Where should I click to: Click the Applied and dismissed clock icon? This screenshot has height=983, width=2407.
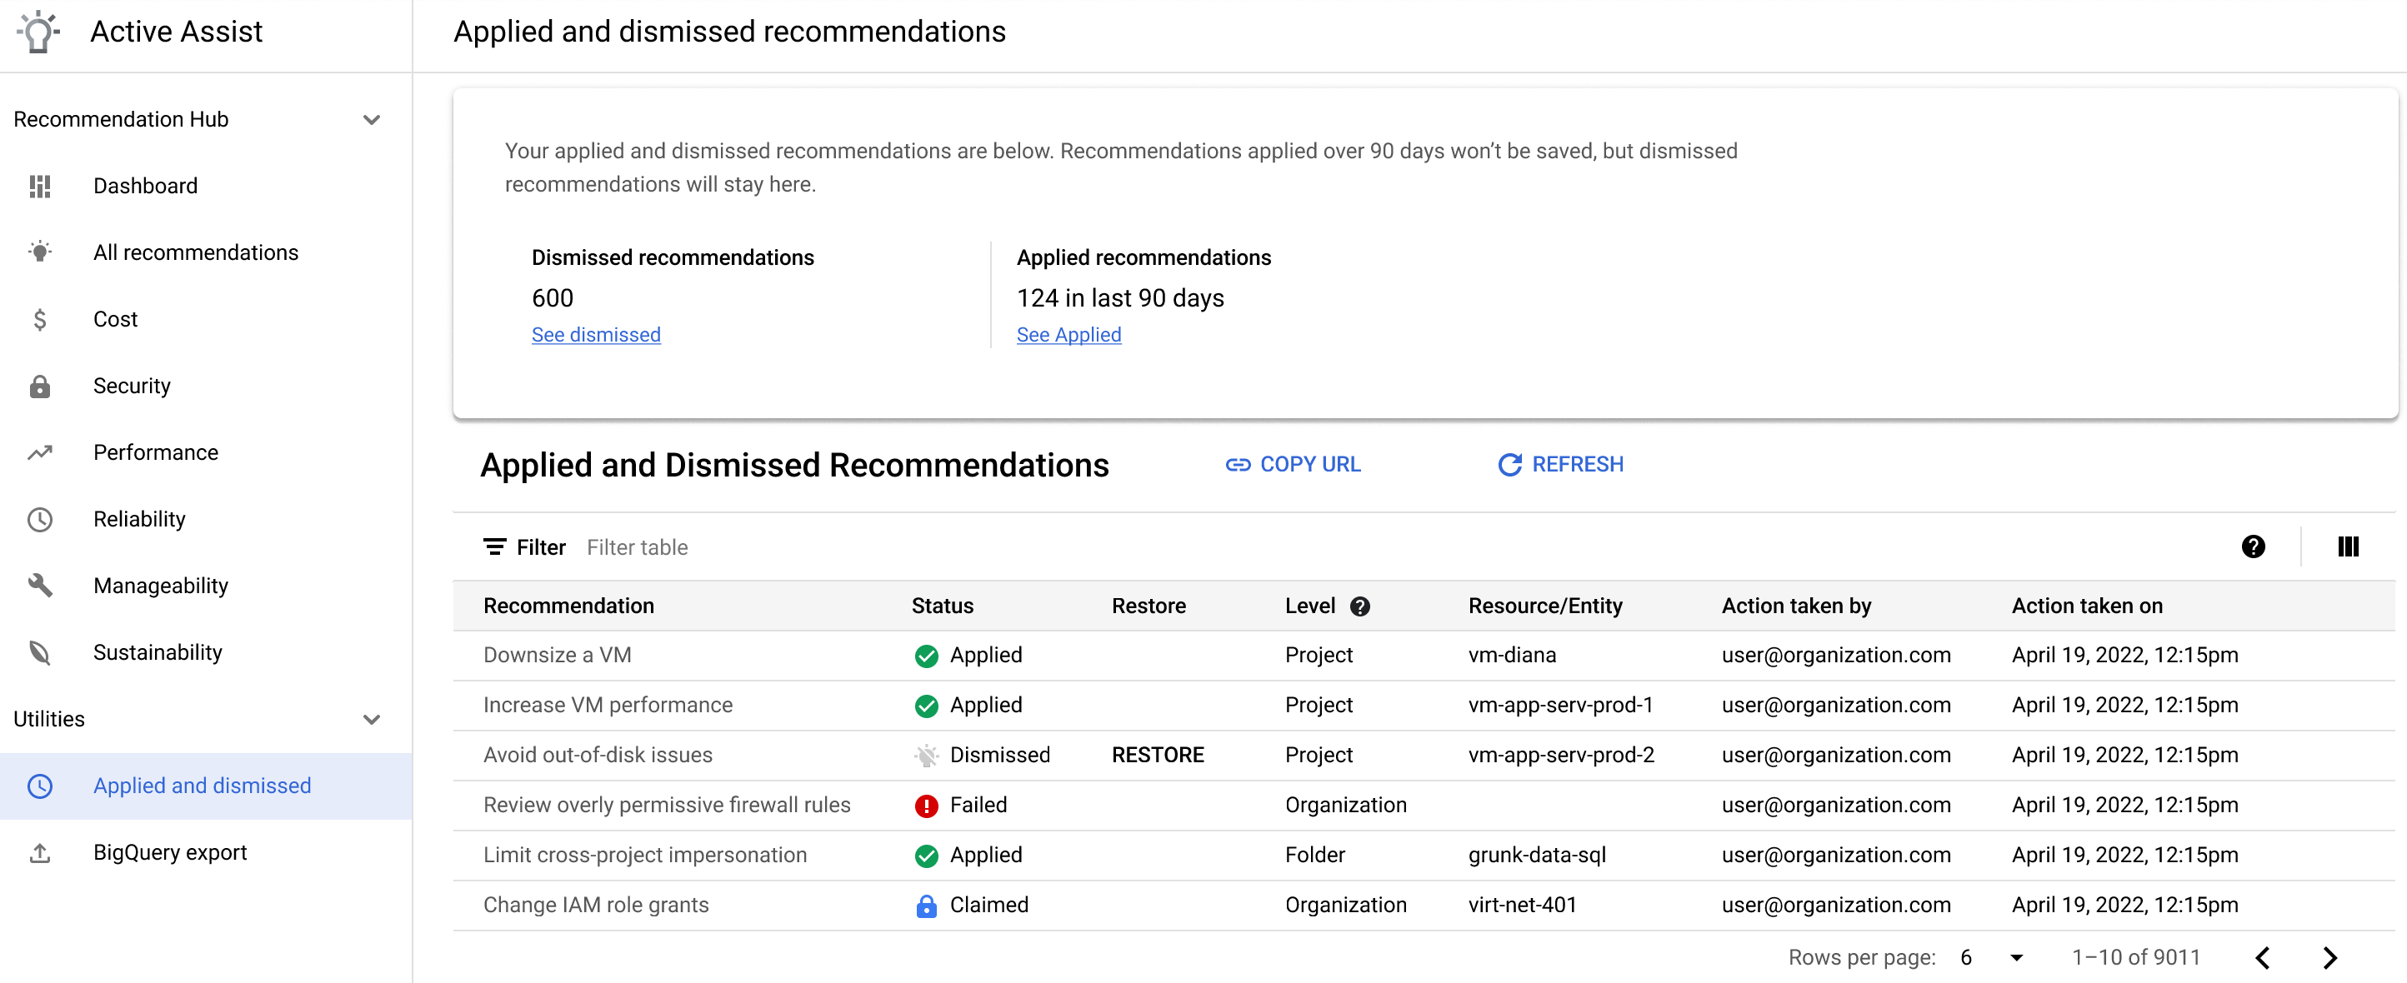click(x=40, y=786)
